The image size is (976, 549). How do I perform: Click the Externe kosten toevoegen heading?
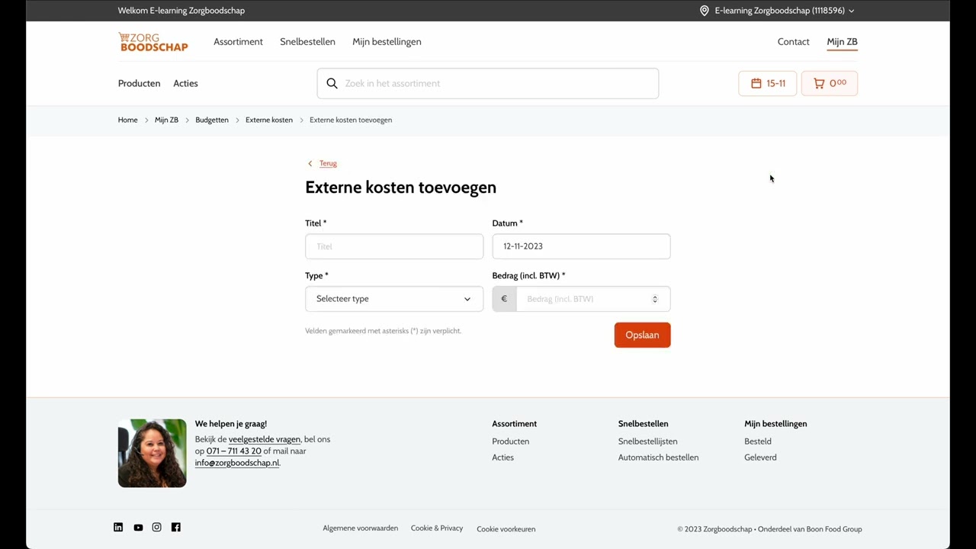[400, 187]
